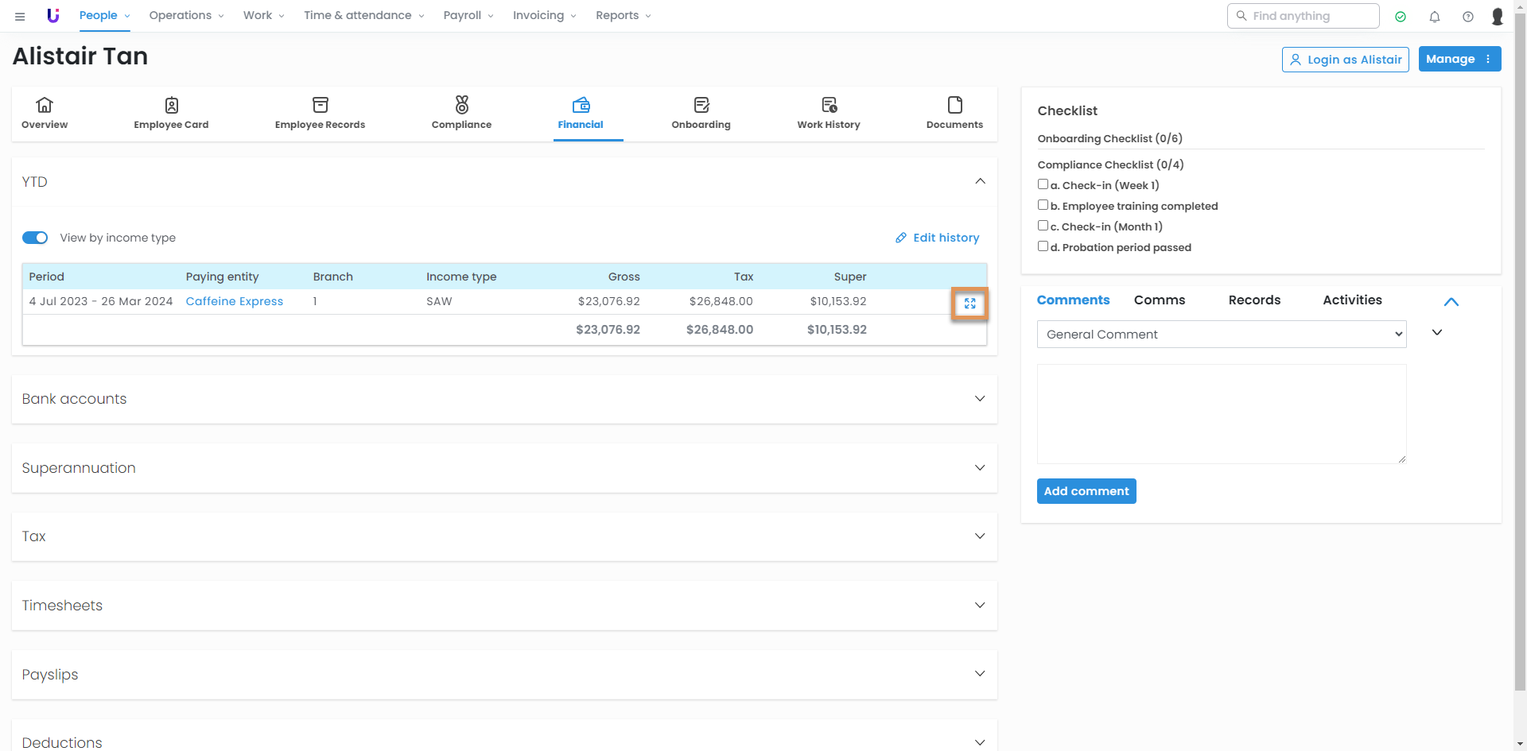The height and width of the screenshot is (751, 1527).
Task: Check the Check-in (Week 1) checkbox
Action: pyautogui.click(x=1043, y=184)
